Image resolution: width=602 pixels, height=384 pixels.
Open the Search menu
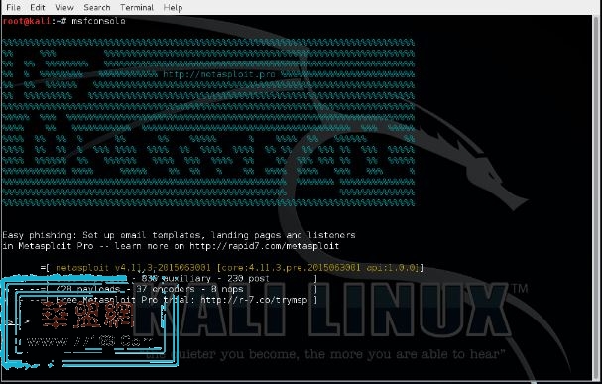point(97,7)
